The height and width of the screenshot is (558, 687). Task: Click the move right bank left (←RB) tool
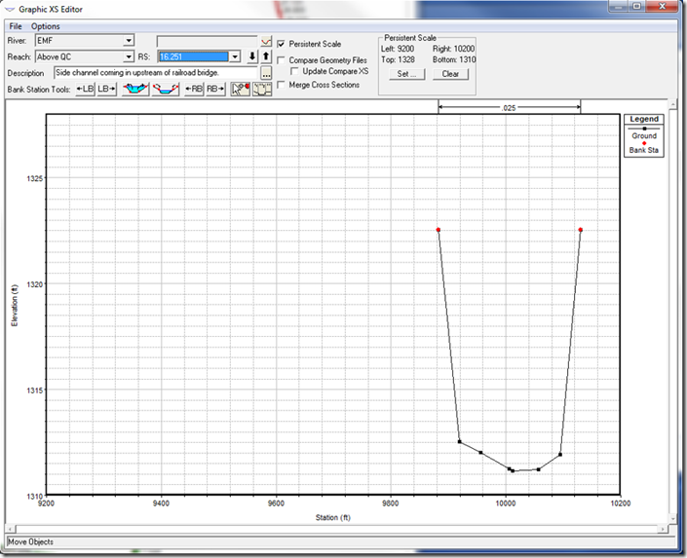click(x=194, y=89)
